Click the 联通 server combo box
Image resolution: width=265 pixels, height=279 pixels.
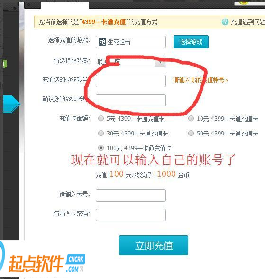131,62
